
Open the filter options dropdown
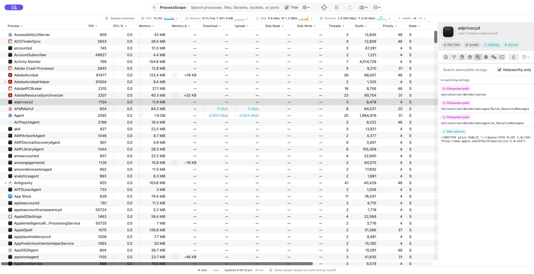[x=306, y=8]
